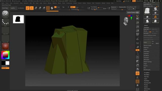Screen dimensions: 162x91
Task: Click the Draw Size slider
Action: click(x=98, y=9)
